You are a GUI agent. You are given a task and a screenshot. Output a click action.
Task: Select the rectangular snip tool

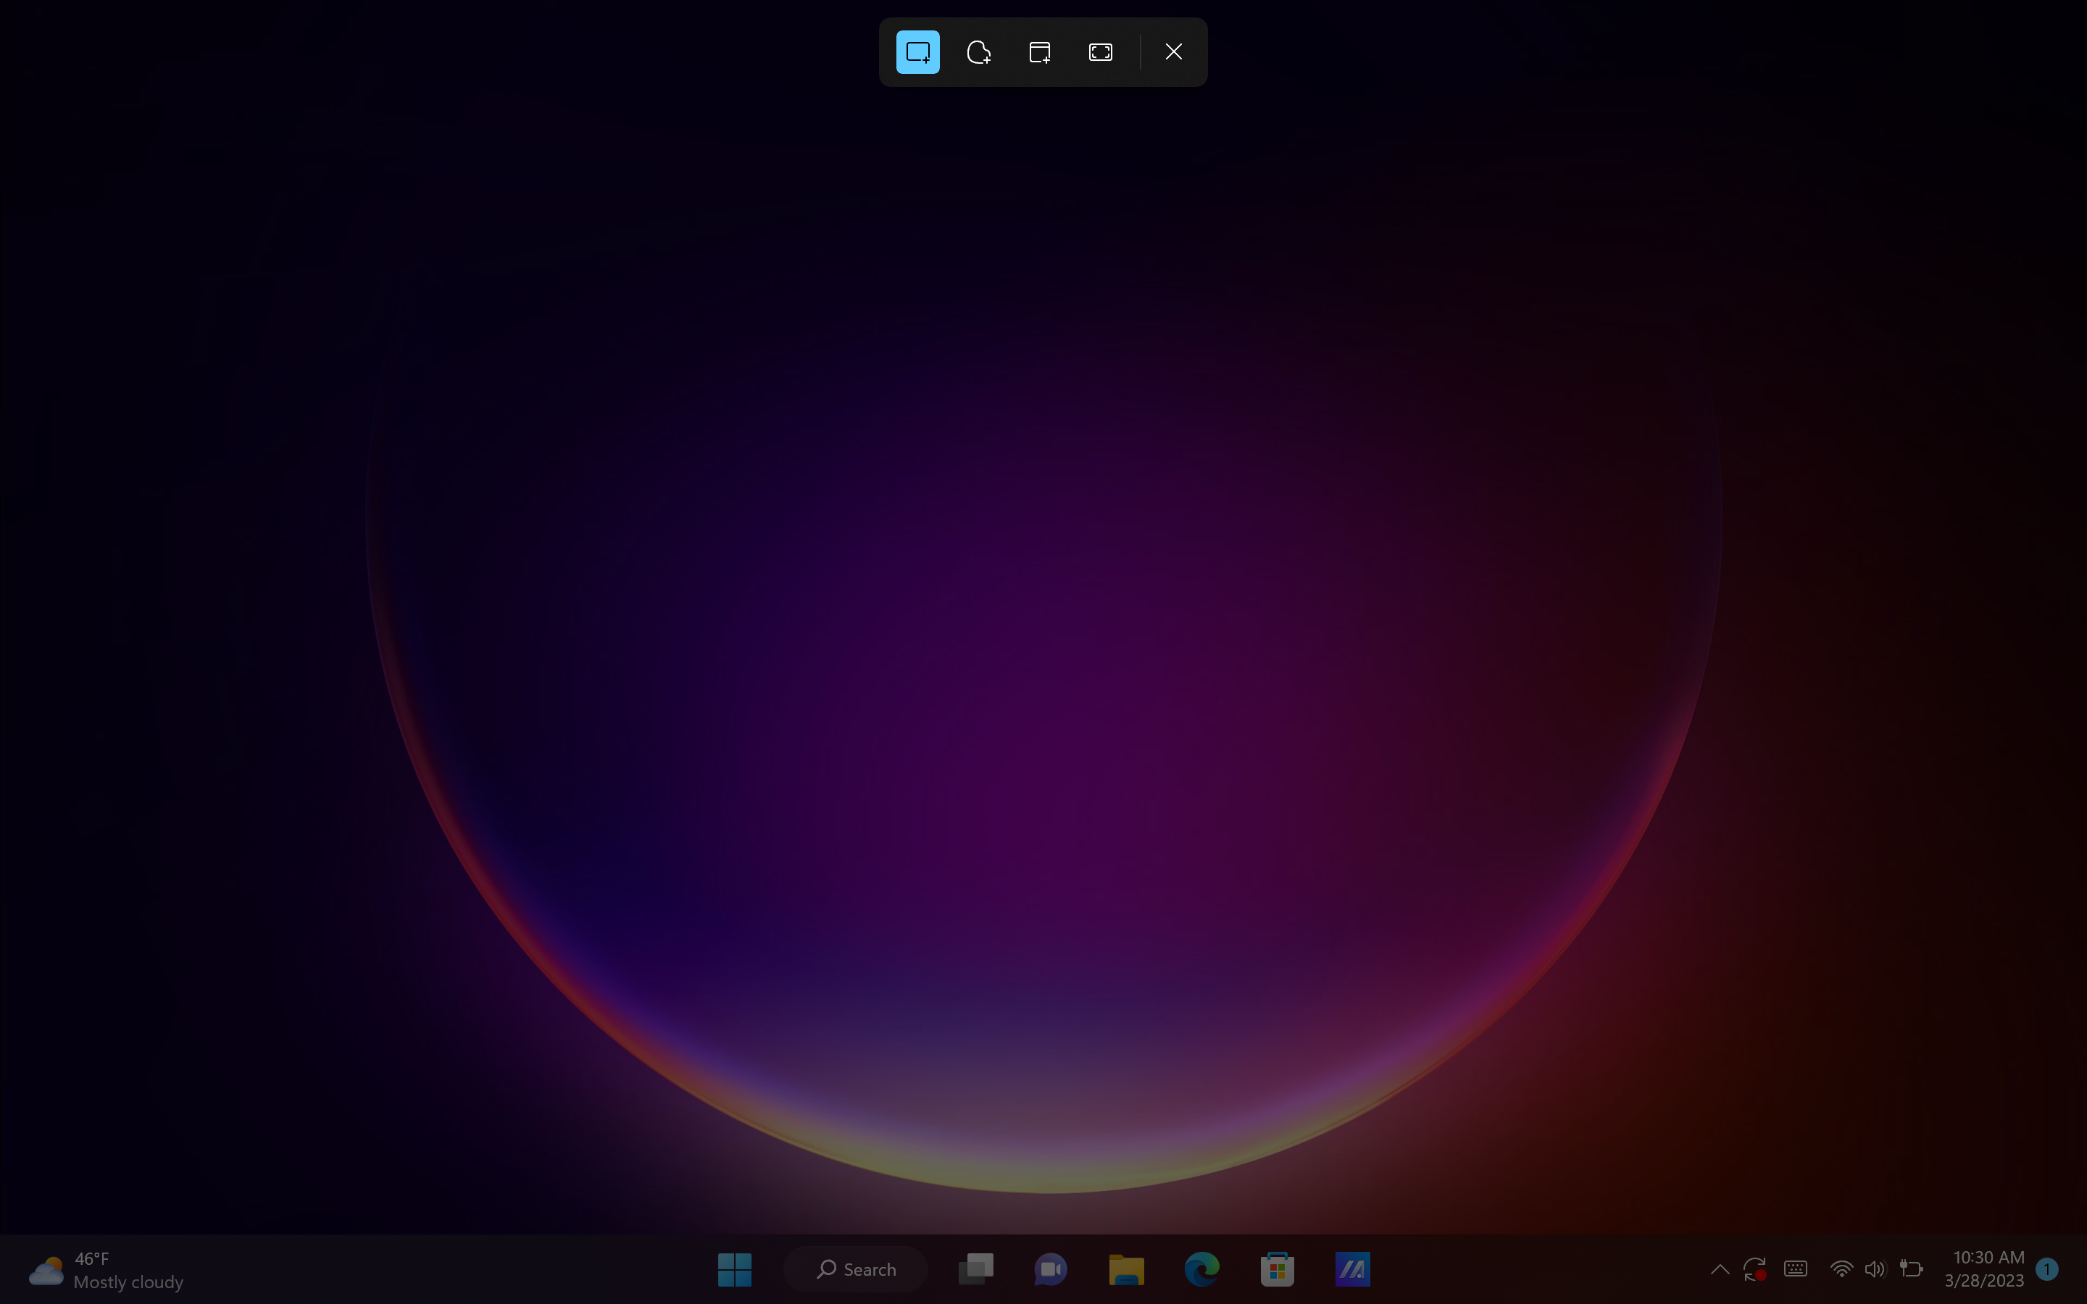[x=917, y=53]
